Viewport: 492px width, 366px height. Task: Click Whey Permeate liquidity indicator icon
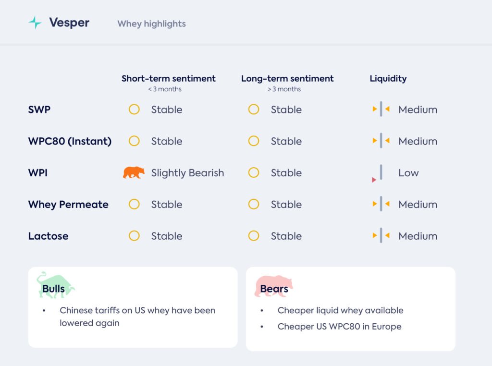381,204
